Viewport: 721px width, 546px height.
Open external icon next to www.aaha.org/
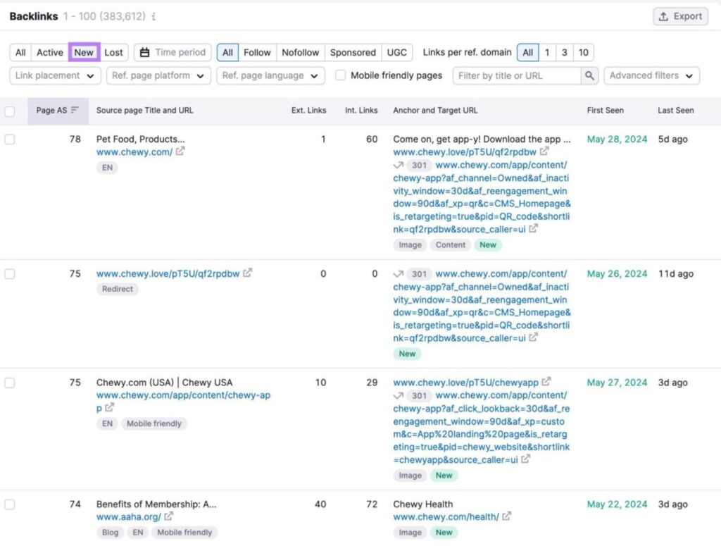[x=169, y=516]
